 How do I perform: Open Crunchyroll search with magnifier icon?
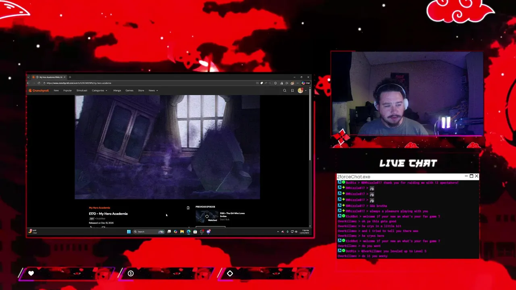(285, 91)
